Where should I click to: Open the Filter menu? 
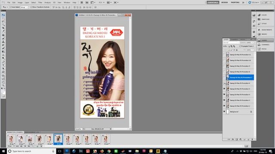click(40, 3)
